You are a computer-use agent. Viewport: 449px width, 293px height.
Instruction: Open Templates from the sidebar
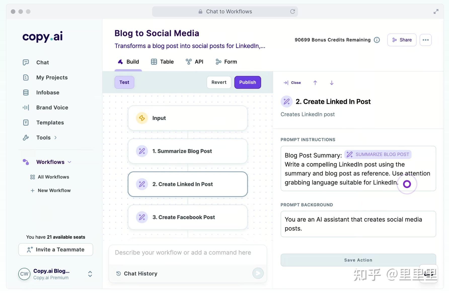pyautogui.click(x=50, y=123)
